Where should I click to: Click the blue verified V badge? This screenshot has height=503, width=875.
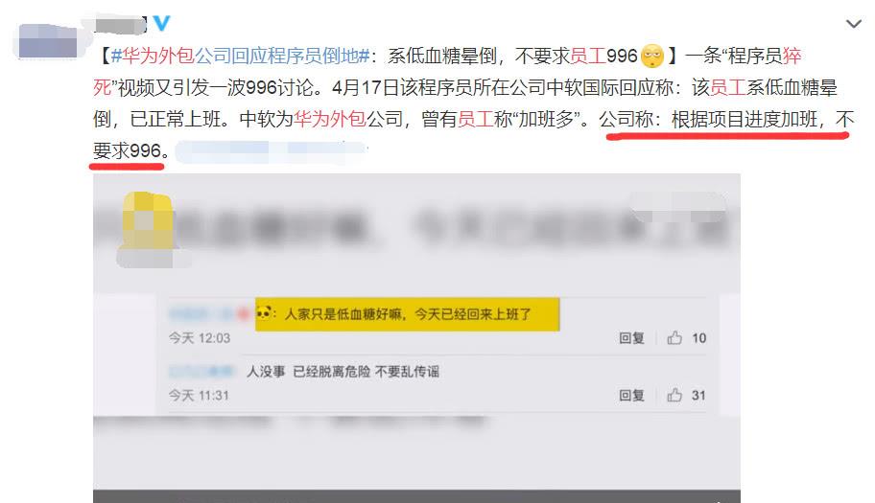tap(161, 23)
